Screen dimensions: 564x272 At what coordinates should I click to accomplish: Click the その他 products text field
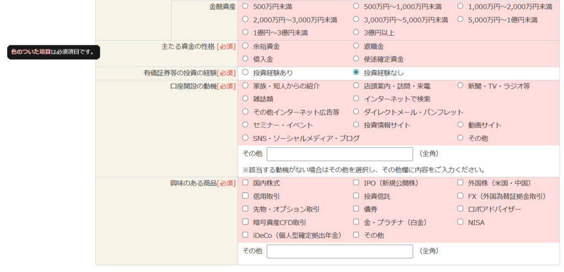[339, 251]
